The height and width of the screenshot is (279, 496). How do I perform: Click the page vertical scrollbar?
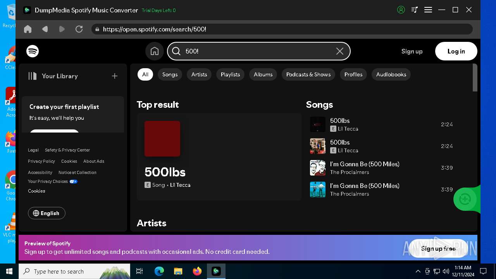tap(475, 77)
